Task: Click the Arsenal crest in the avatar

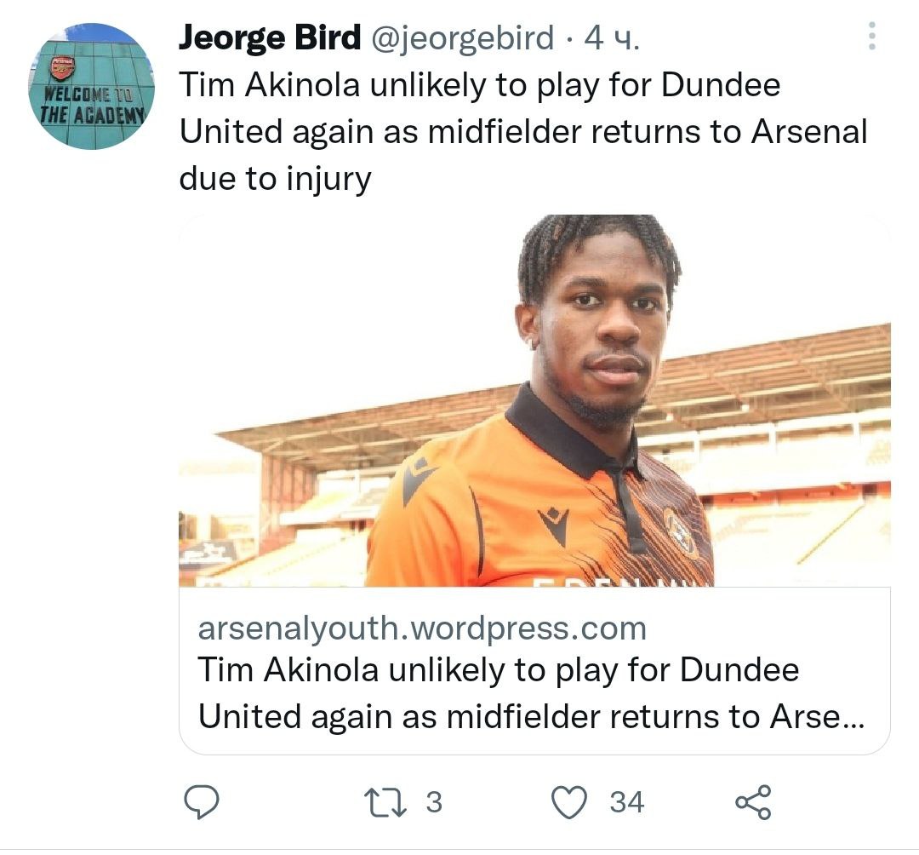Action: coord(62,68)
